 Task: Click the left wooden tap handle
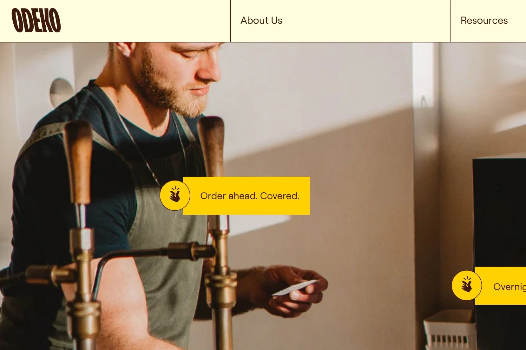[x=78, y=162]
